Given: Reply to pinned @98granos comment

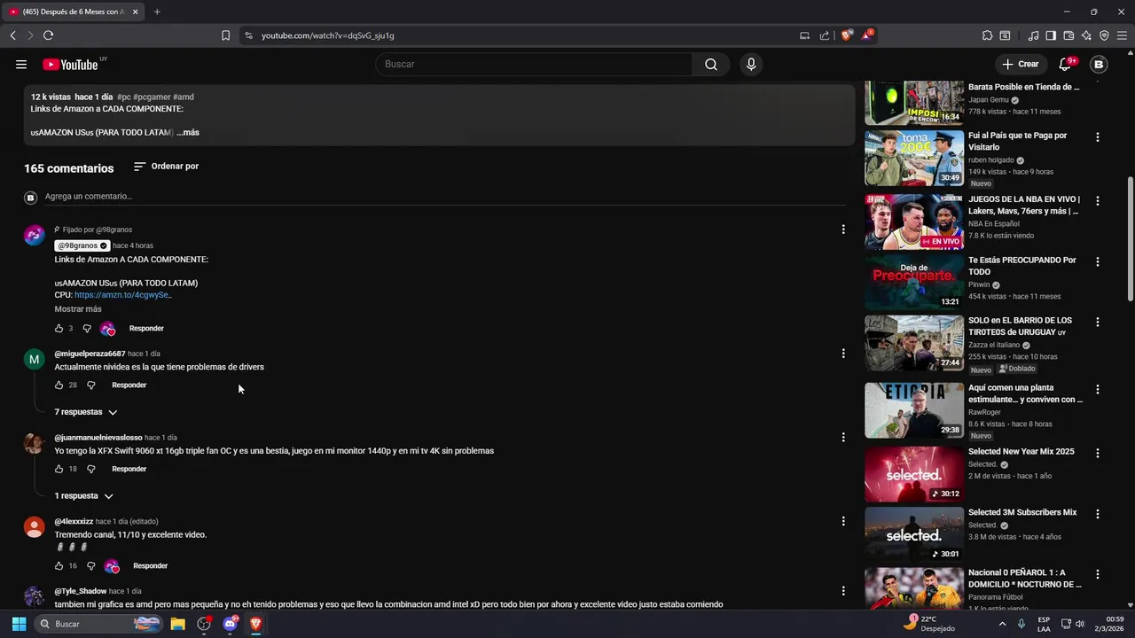Looking at the screenshot, I should 146,329.
